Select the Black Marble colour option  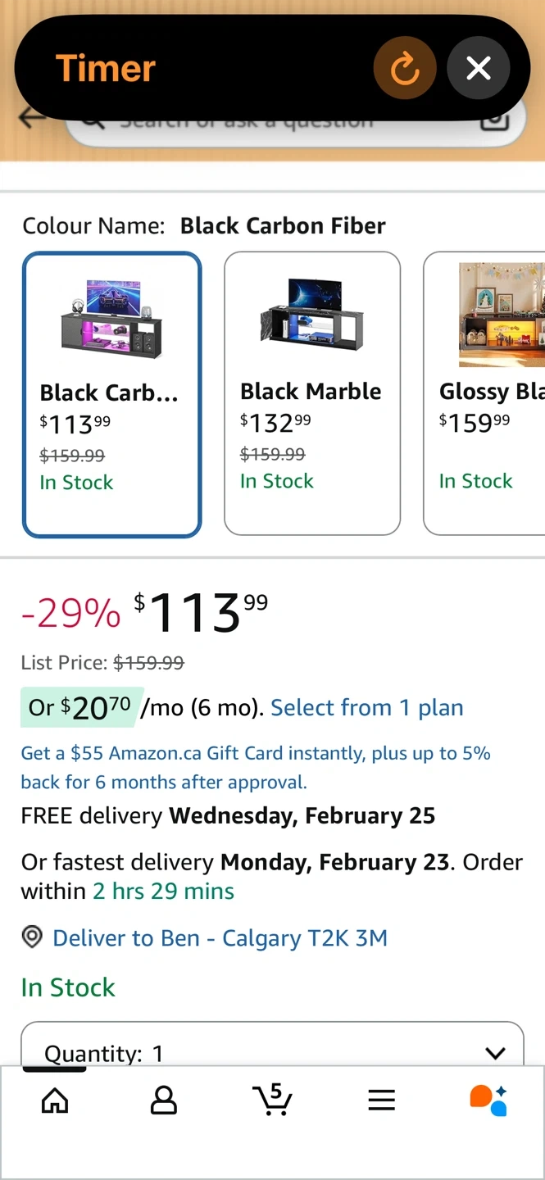pos(312,394)
